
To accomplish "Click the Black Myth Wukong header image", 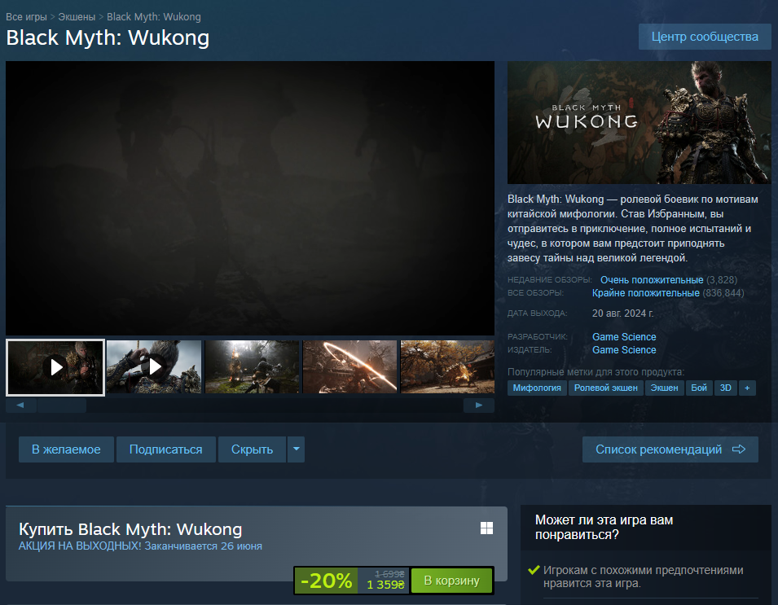I will point(639,122).
